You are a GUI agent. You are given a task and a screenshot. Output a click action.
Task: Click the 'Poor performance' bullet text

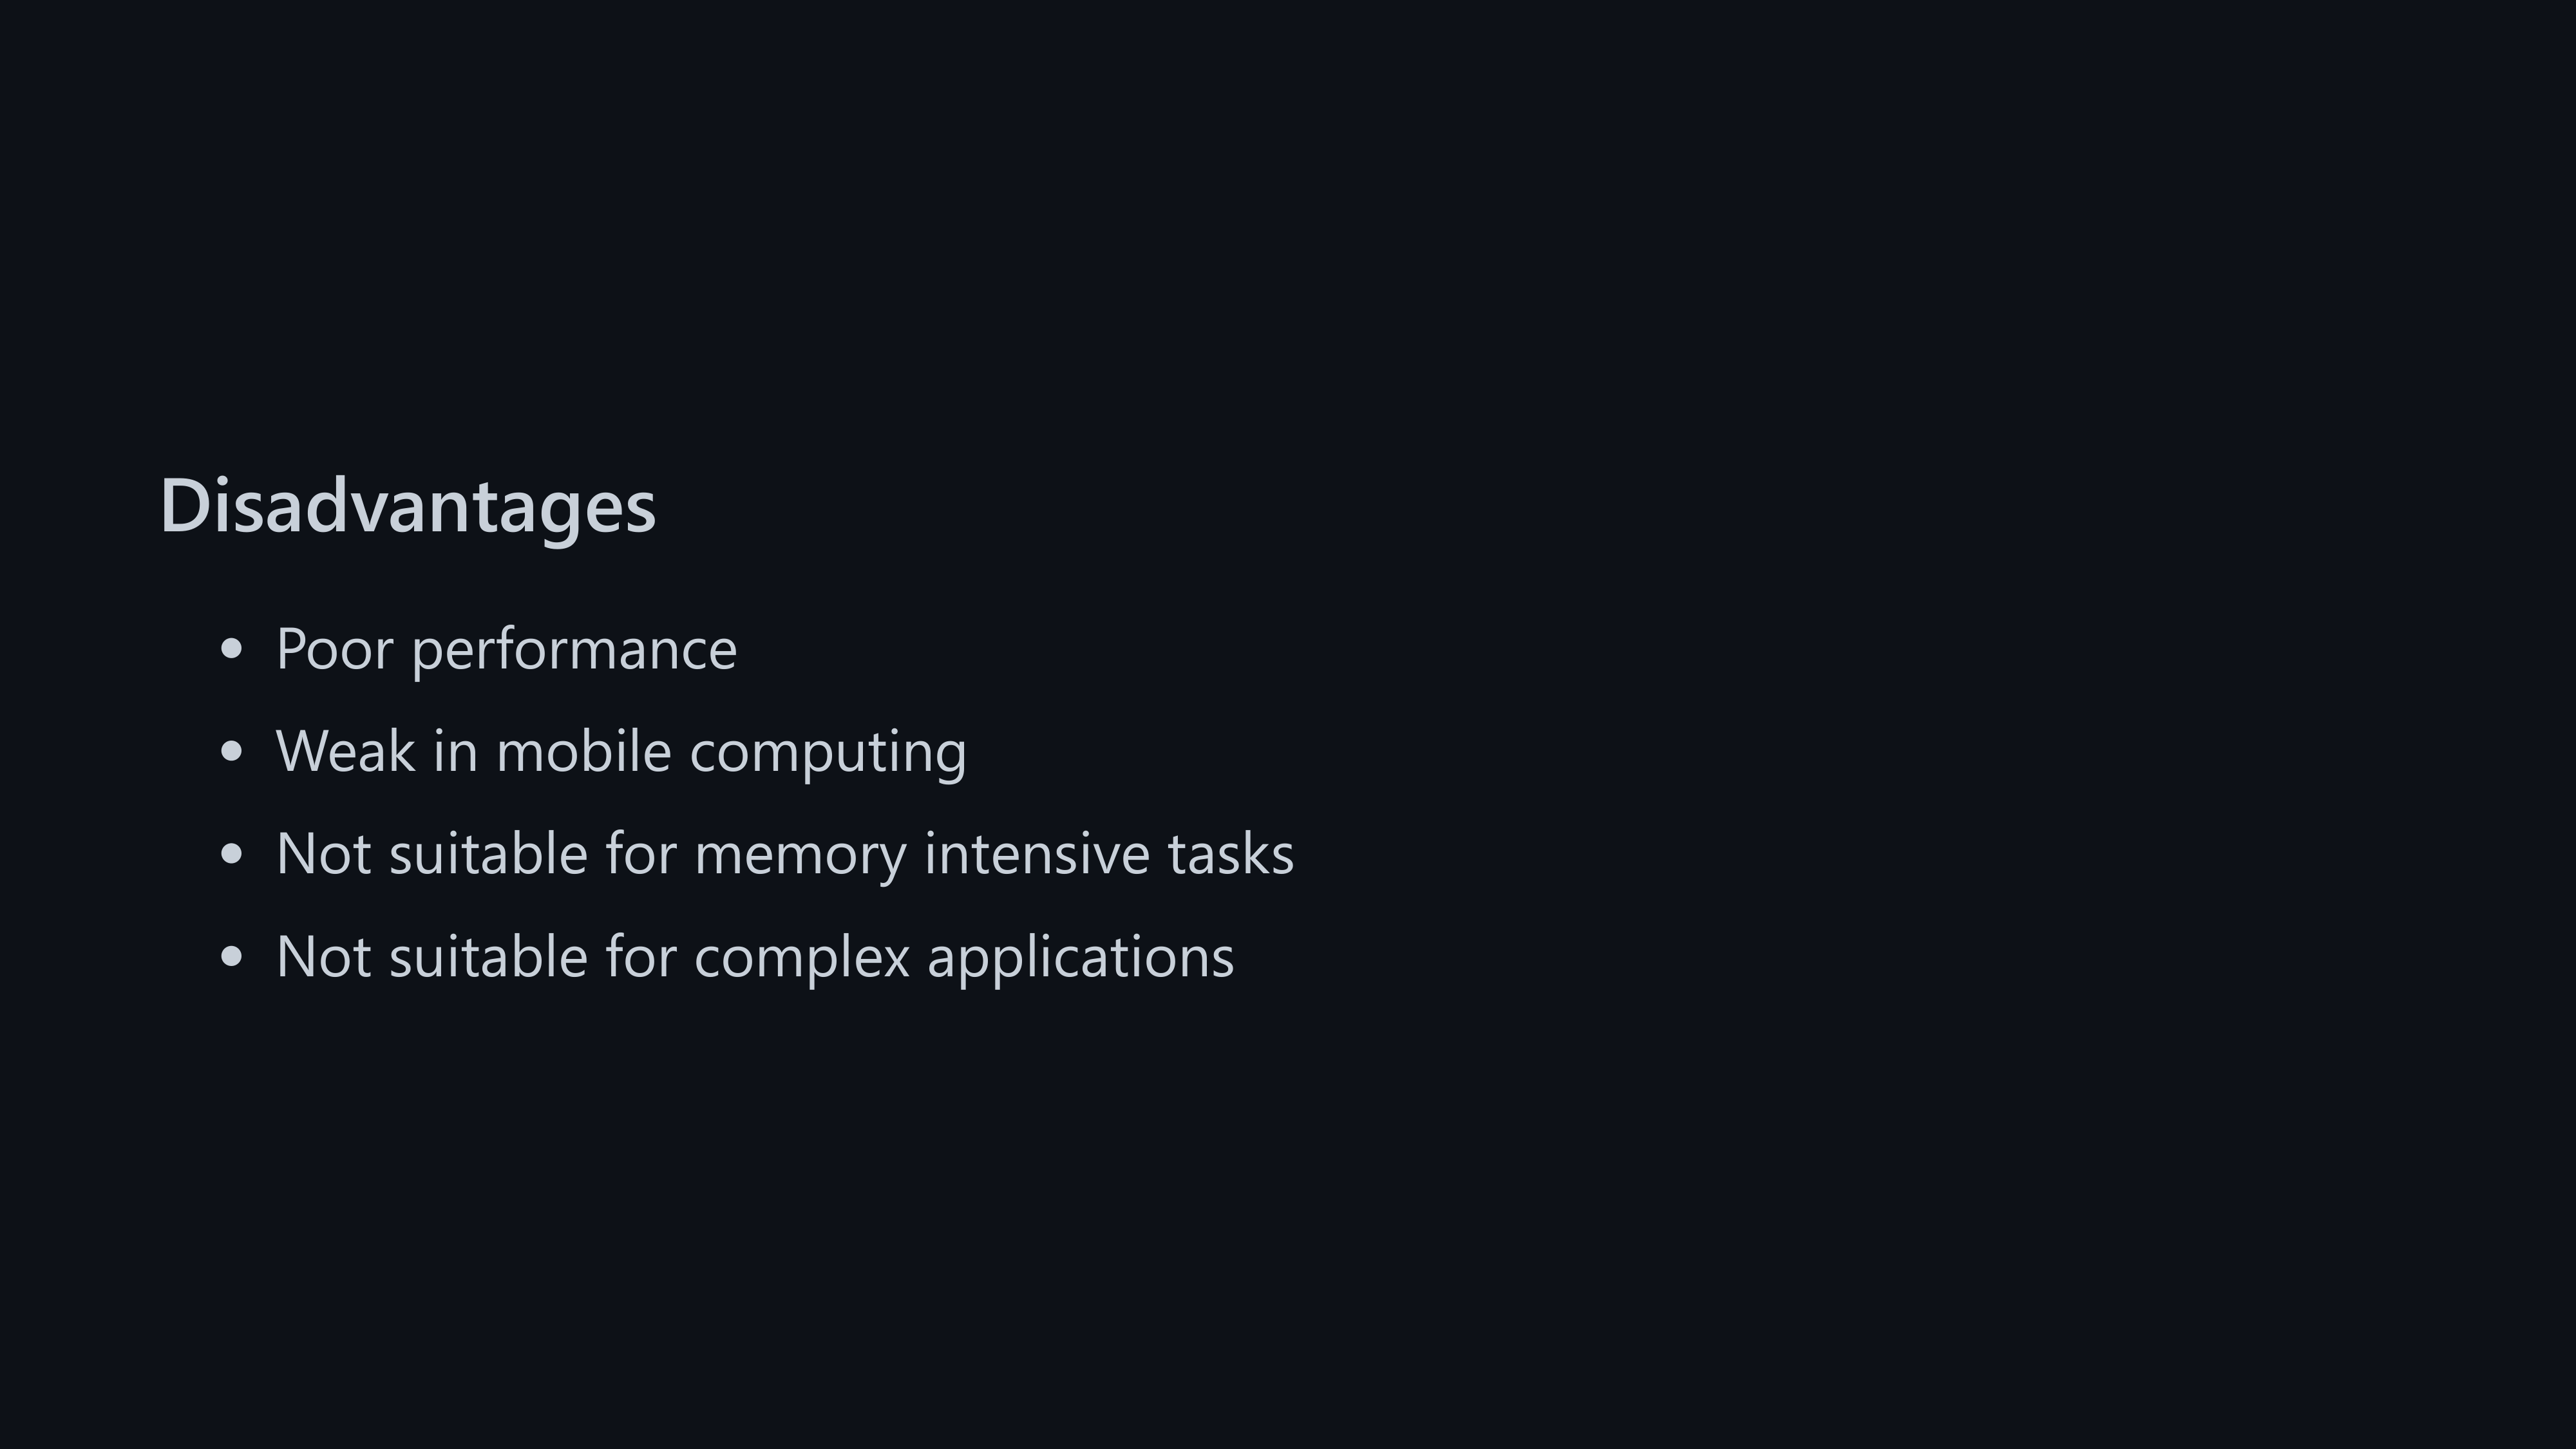[506, 649]
